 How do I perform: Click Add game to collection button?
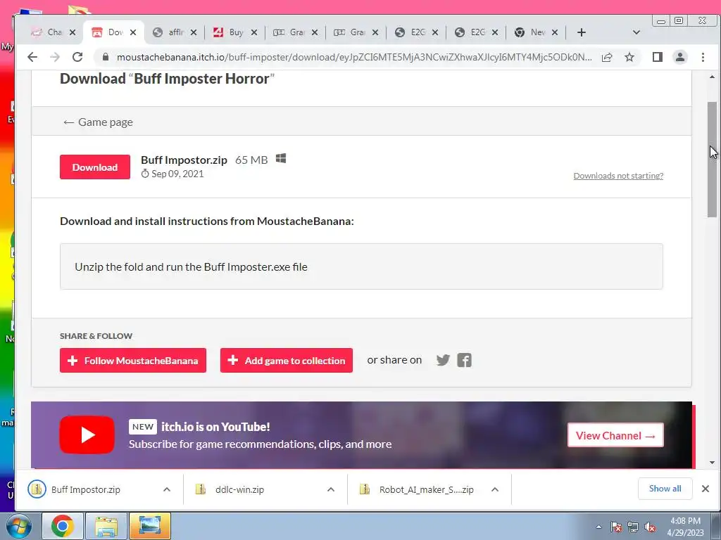pyautogui.click(x=287, y=361)
